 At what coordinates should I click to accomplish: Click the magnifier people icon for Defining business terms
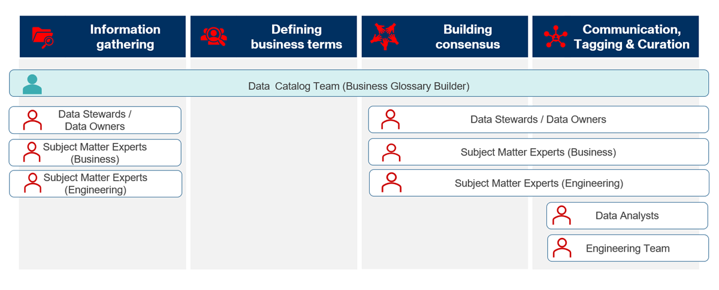point(213,36)
